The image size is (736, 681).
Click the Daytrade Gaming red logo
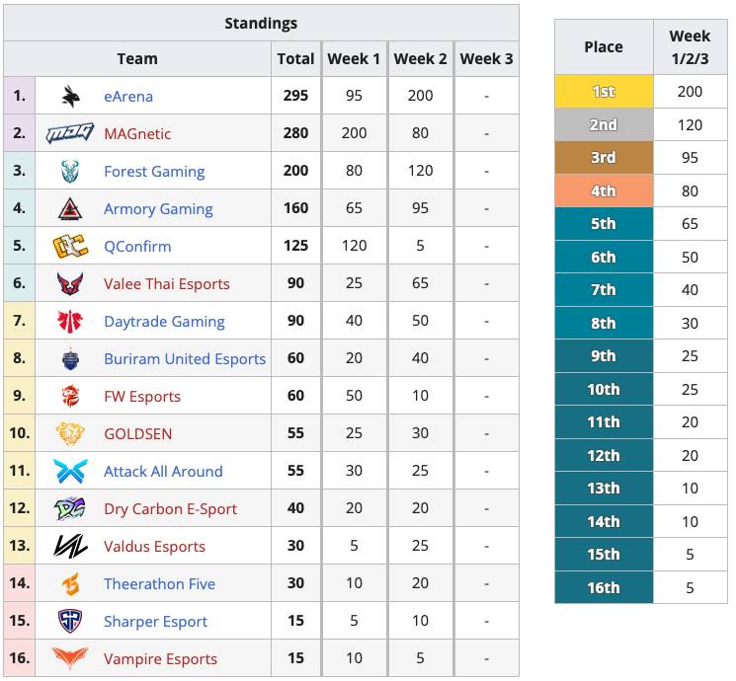click(70, 322)
